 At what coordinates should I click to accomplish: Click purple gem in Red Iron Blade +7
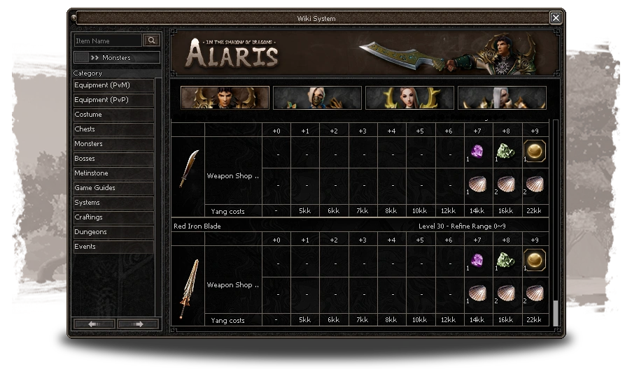(477, 261)
